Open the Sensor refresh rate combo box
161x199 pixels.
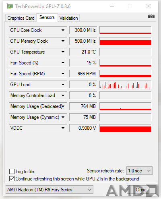tap(139, 171)
